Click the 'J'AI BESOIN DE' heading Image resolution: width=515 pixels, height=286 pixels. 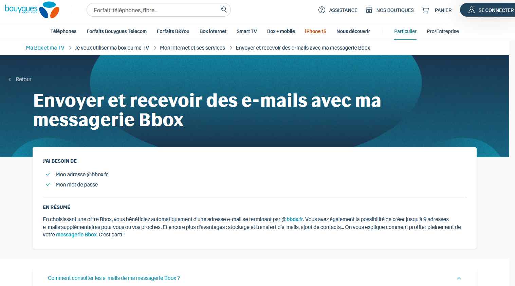60,161
